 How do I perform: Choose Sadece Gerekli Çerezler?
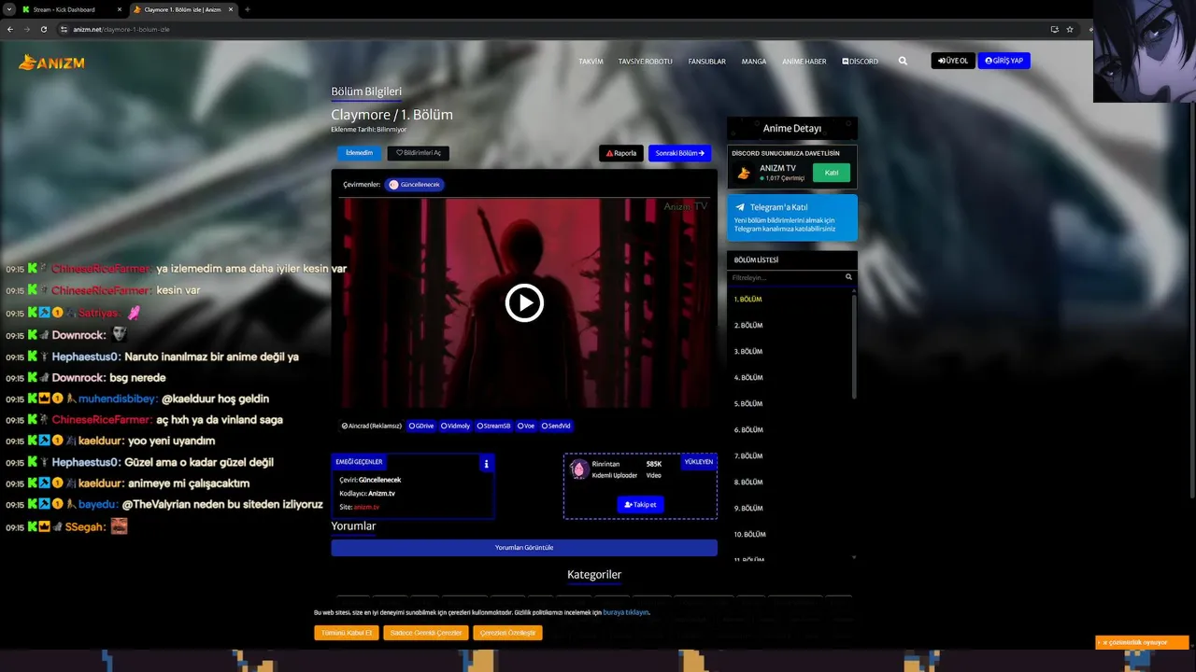click(425, 633)
